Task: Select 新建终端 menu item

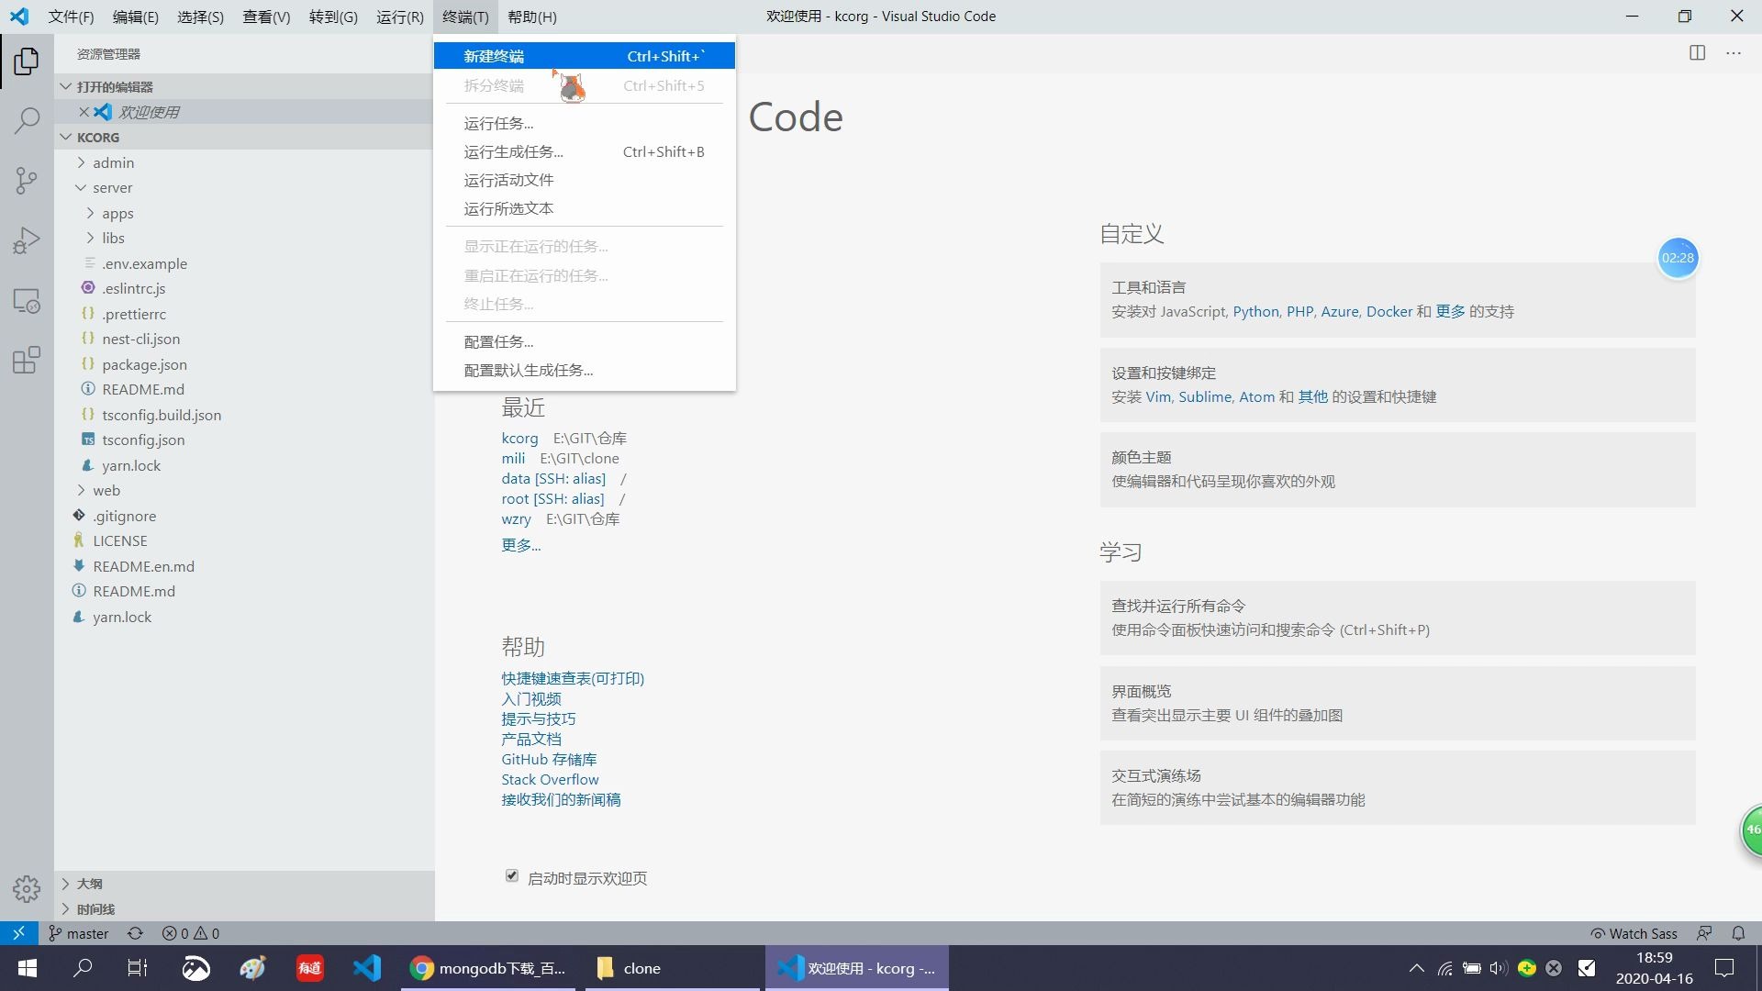Action: pos(584,56)
